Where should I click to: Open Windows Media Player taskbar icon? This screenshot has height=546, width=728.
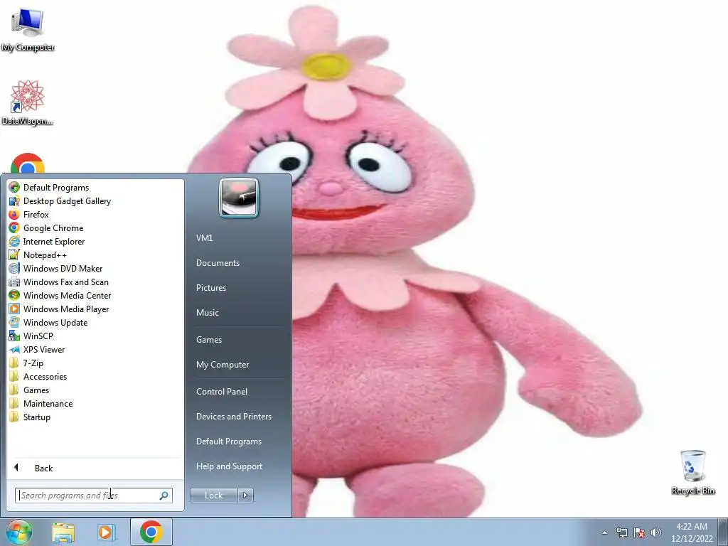[105, 532]
